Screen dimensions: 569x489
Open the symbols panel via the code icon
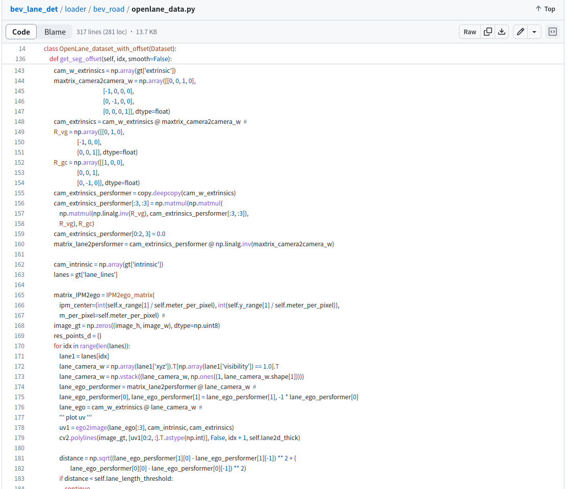pyautogui.click(x=552, y=32)
